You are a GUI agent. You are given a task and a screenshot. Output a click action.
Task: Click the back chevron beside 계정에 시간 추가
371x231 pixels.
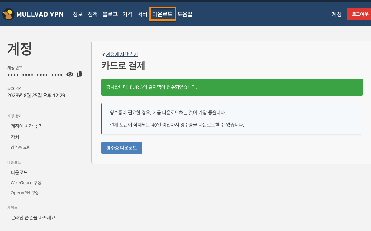click(103, 55)
